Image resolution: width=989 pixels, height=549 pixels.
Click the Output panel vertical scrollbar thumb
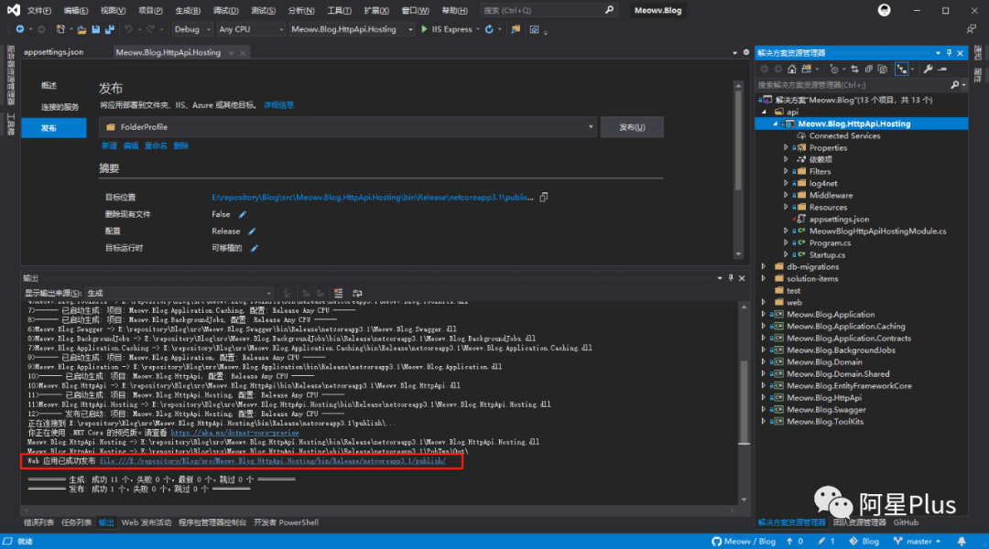click(x=744, y=402)
